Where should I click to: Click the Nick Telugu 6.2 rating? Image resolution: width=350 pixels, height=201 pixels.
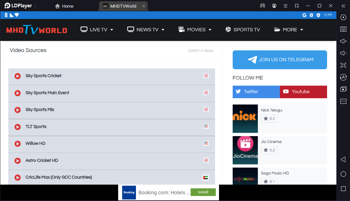(x=269, y=118)
